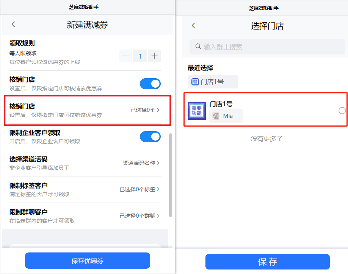Go back from 新建满减券 page

[13, 24]
